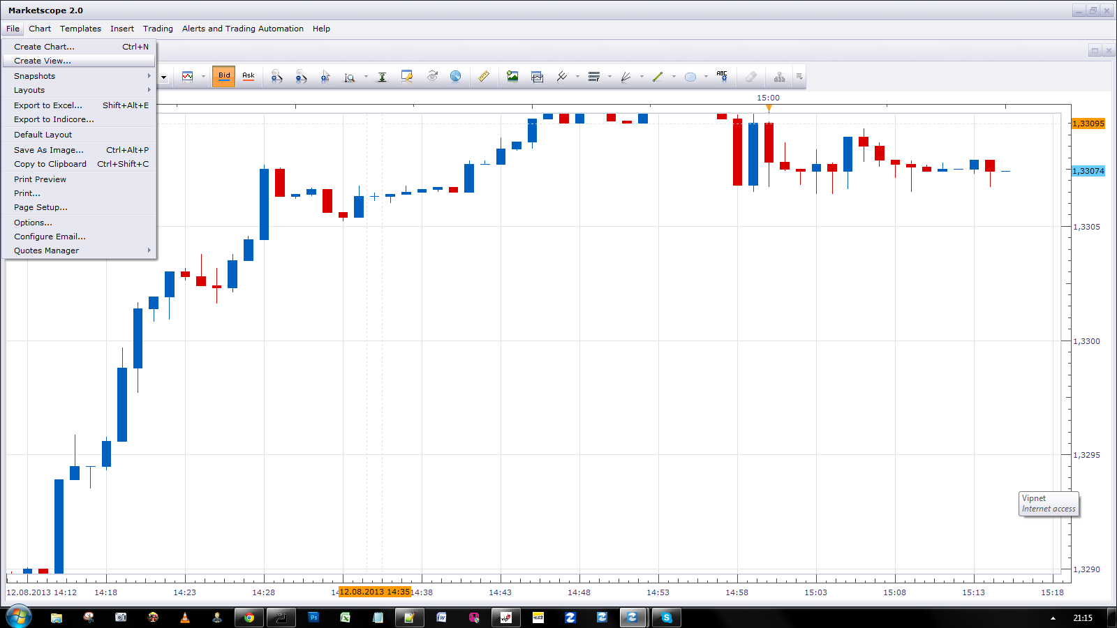Select the vertical range measure tool
Image resolution: width=1117 pixels, height=628 pixels.
click(x=382, y=77)
